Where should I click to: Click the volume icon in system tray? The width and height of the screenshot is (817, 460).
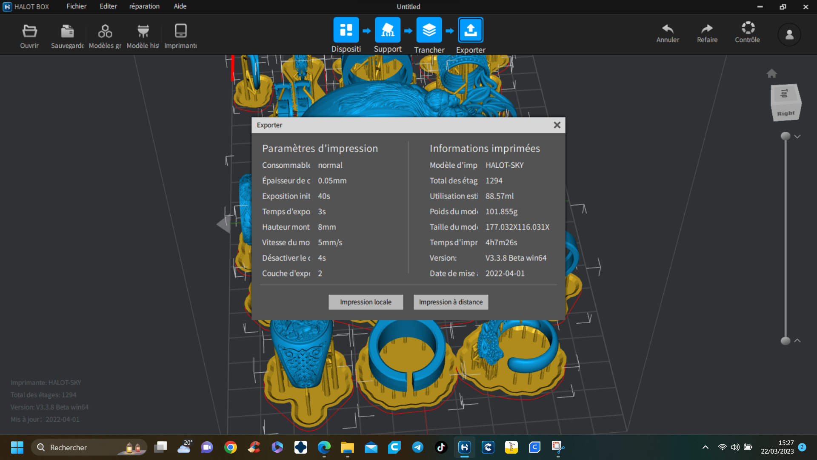pos(735,447)
